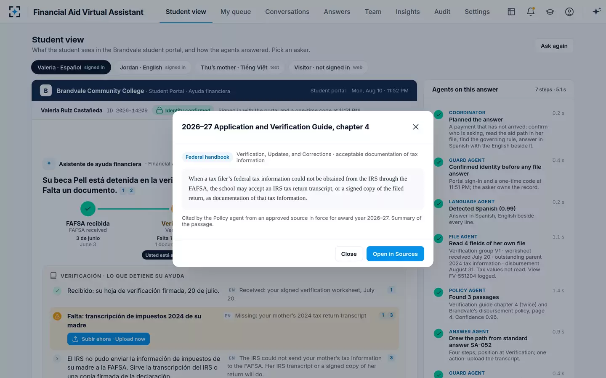This screenshot has width=606, height=378.
Task: Open the Audit tab
Action: click(442, 12)
